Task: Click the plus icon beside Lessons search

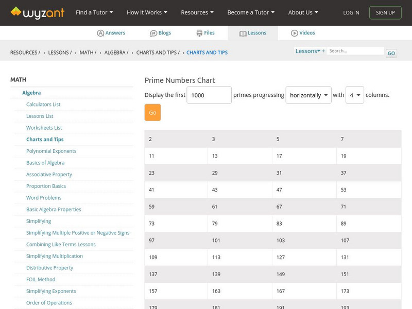Action: click(323, 51)
